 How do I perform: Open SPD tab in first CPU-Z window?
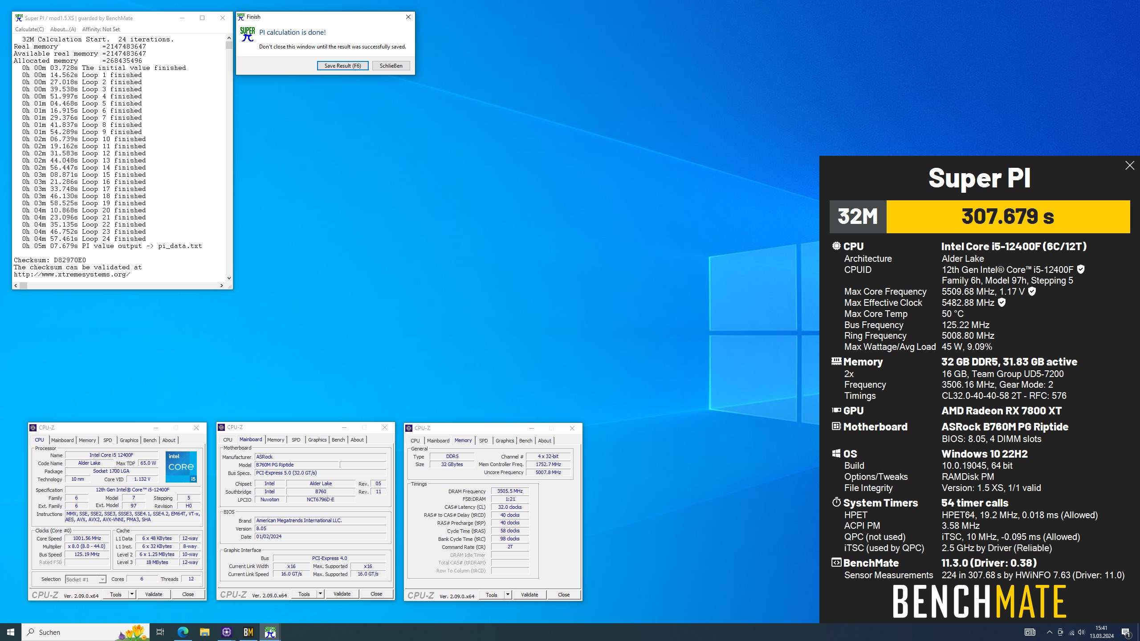(x=108, y=440)
